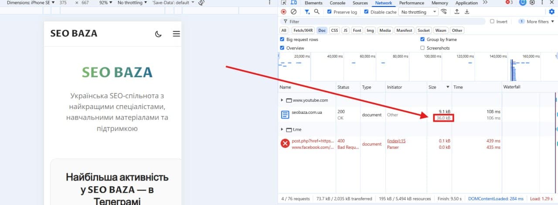Screen dimensions: 558x205
Task: Toggle the inspect element picker icon
Action: [x=284, y=3]
